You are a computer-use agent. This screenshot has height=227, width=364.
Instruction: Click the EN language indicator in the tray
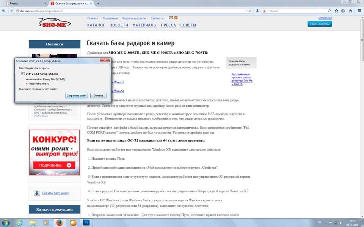pyautogui.click(x=319, y=222)
